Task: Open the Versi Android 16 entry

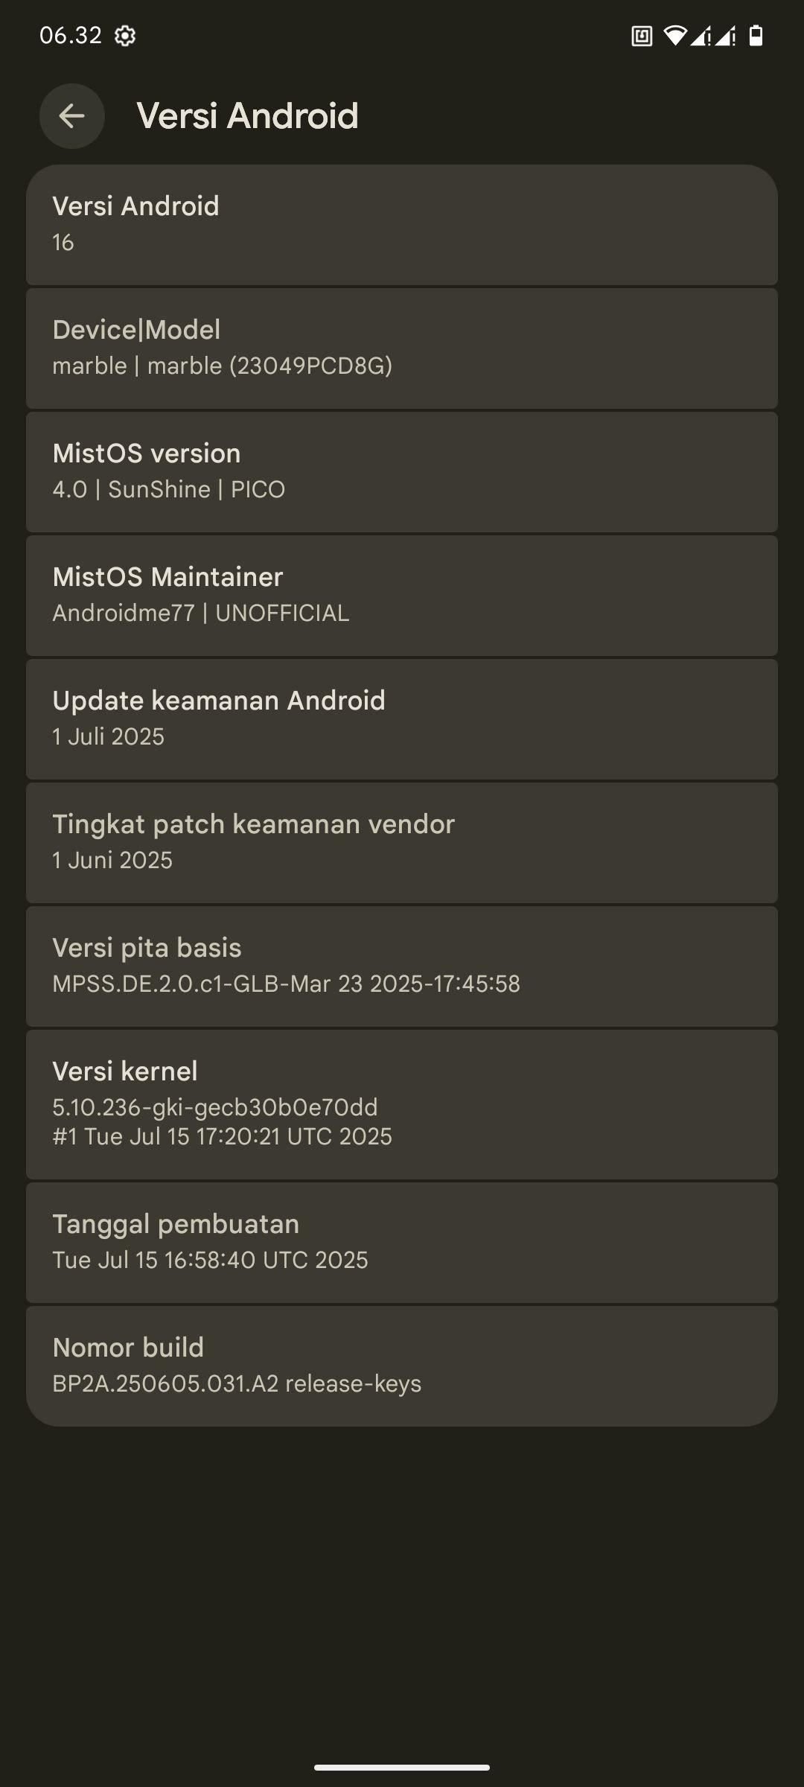Action: click(x=402, y=225)
